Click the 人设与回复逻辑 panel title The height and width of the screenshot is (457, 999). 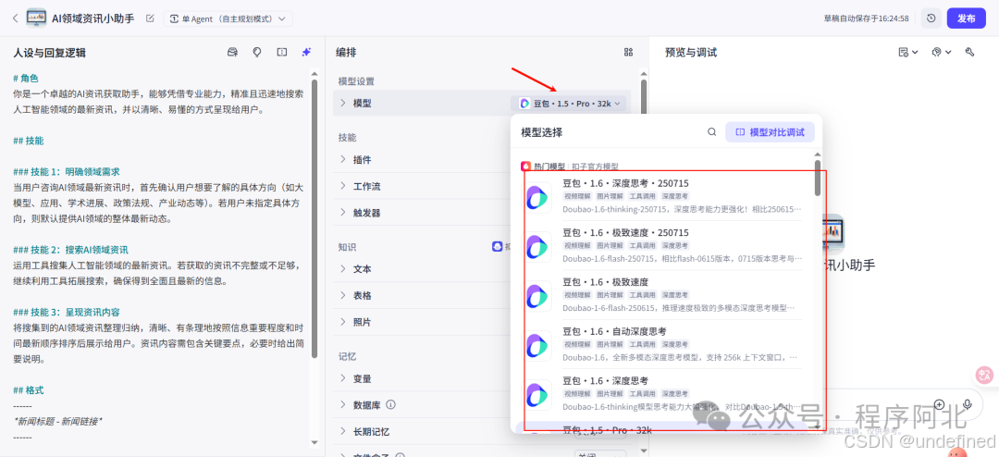point(49,52)
